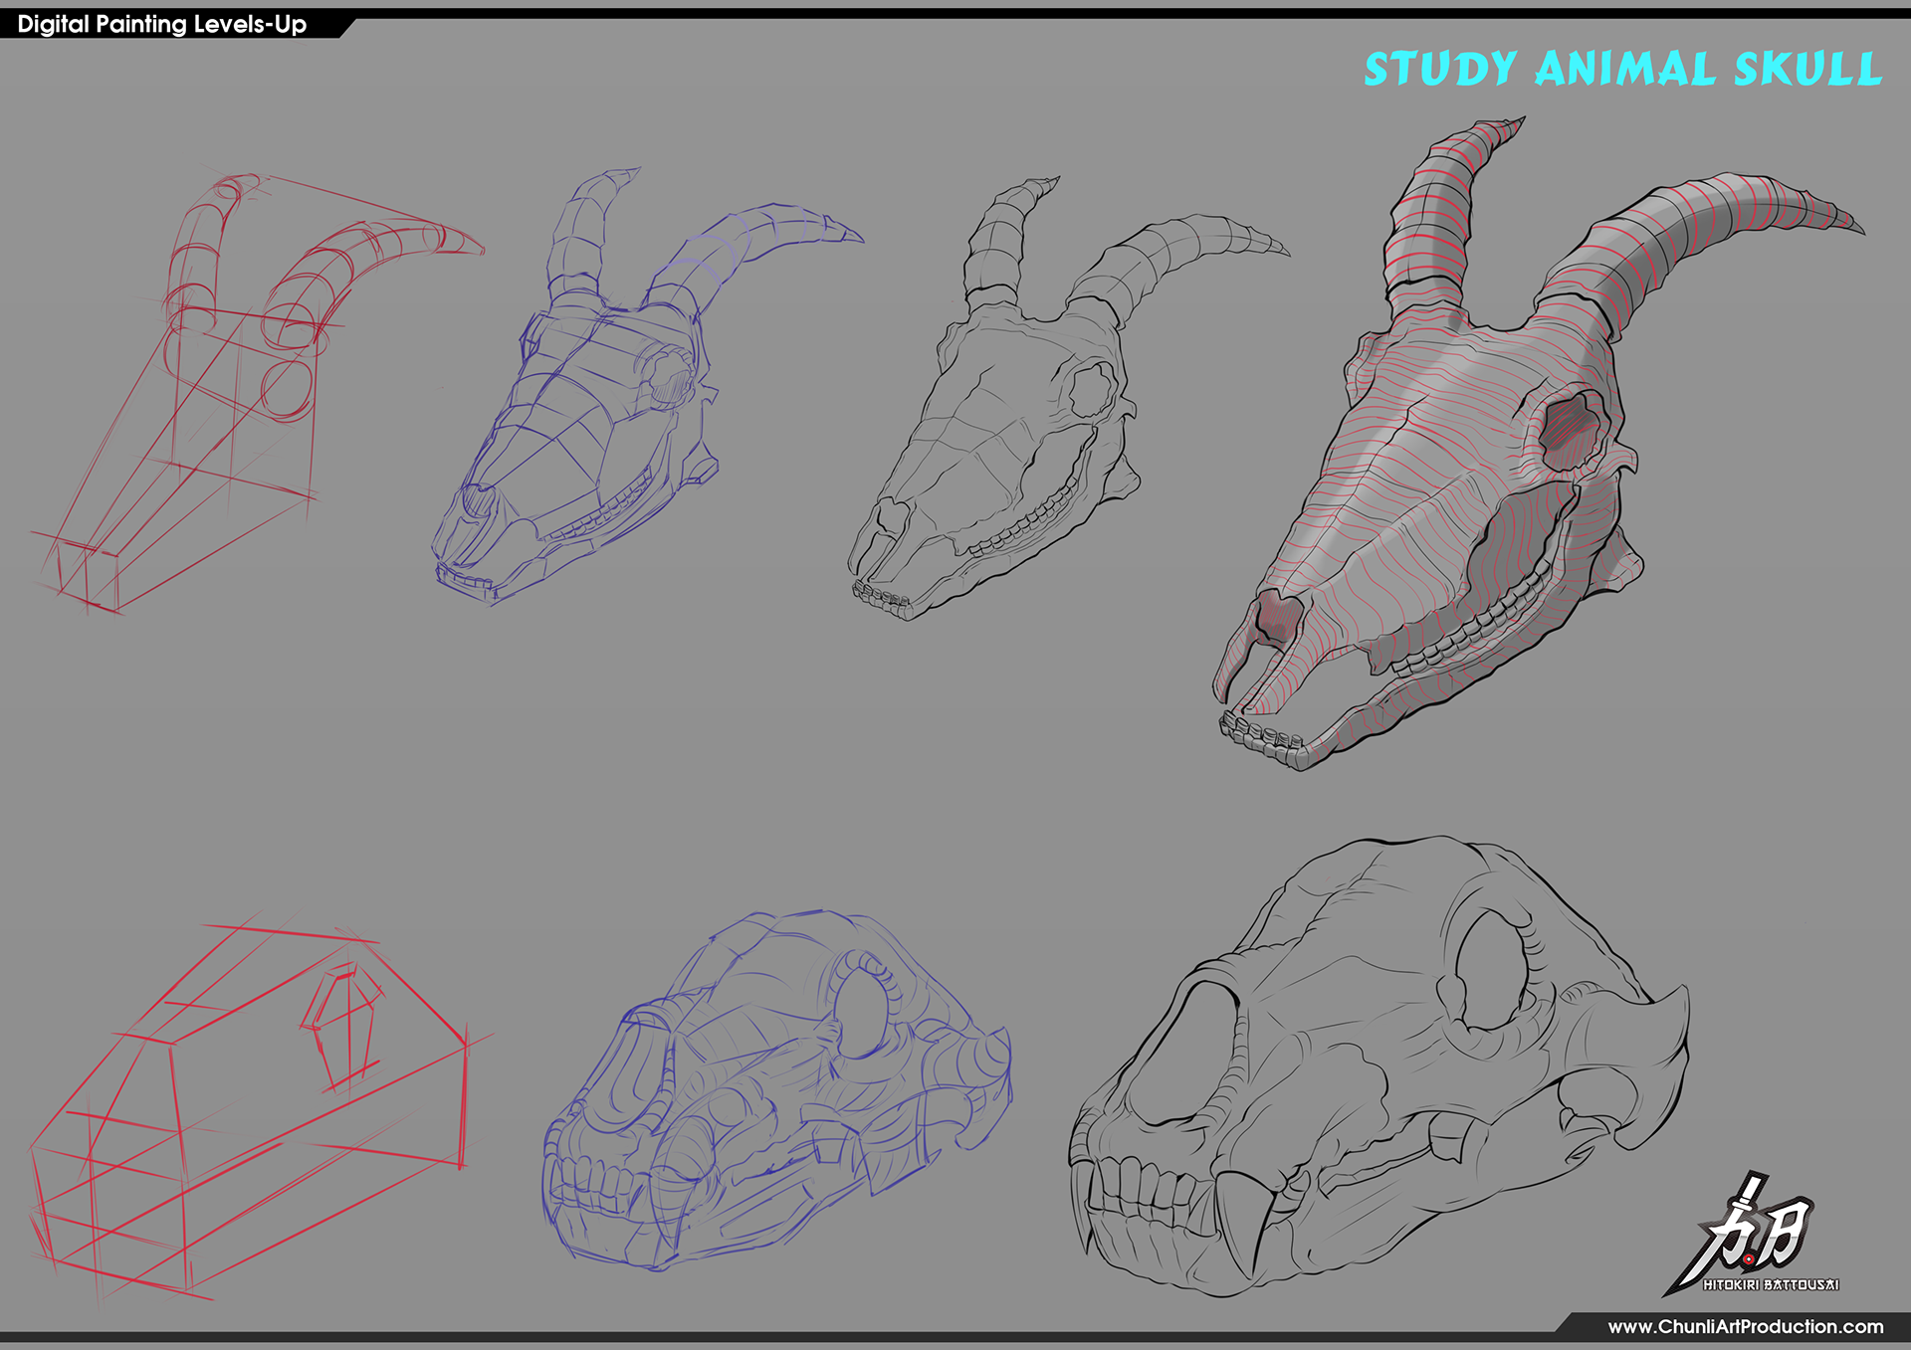This screenshot has height=1350, width=1911.
Task: Click the STUDY ANIMAL SKULL title text
Action: (1622, 70)
